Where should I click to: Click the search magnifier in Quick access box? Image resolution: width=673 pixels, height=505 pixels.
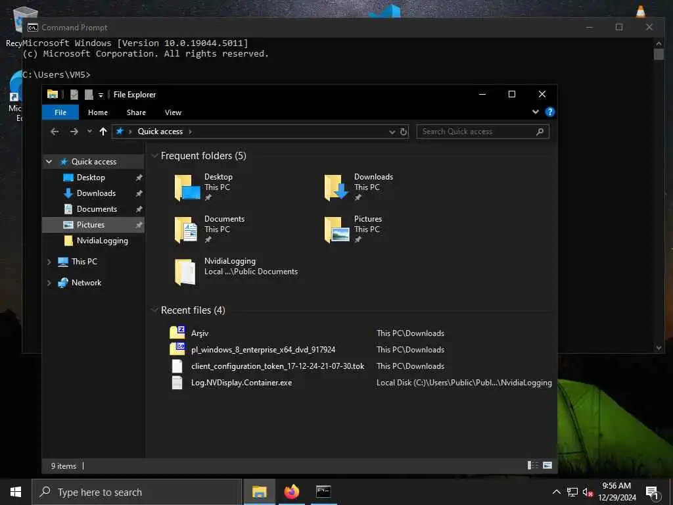540,132
